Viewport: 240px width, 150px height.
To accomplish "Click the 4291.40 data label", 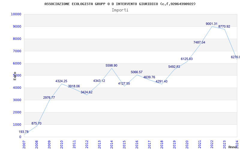I will click(x=161, y=81).
